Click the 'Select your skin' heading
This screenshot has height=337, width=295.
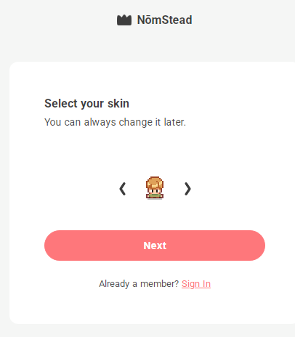86,104
